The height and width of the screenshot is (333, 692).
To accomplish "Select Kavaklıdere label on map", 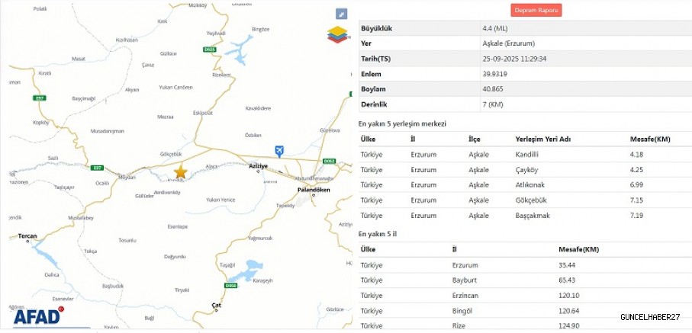I will 258,108.
